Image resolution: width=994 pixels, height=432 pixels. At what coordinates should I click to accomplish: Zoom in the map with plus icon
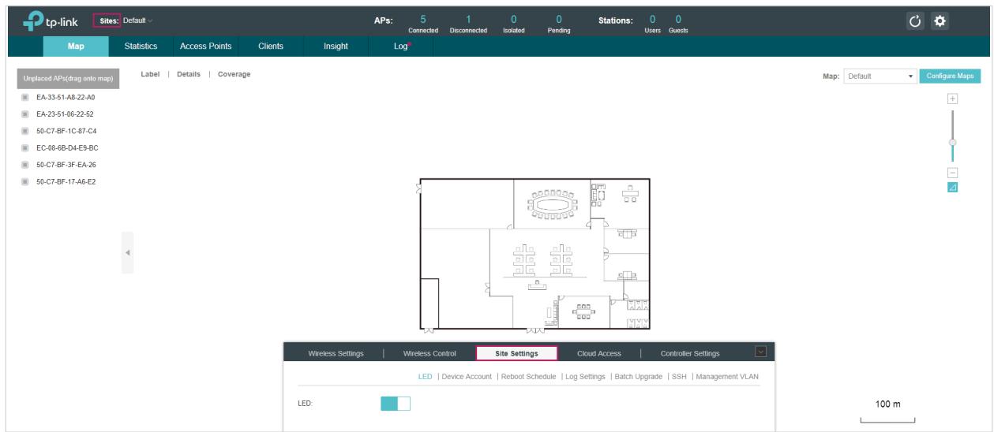pos(952,99)
